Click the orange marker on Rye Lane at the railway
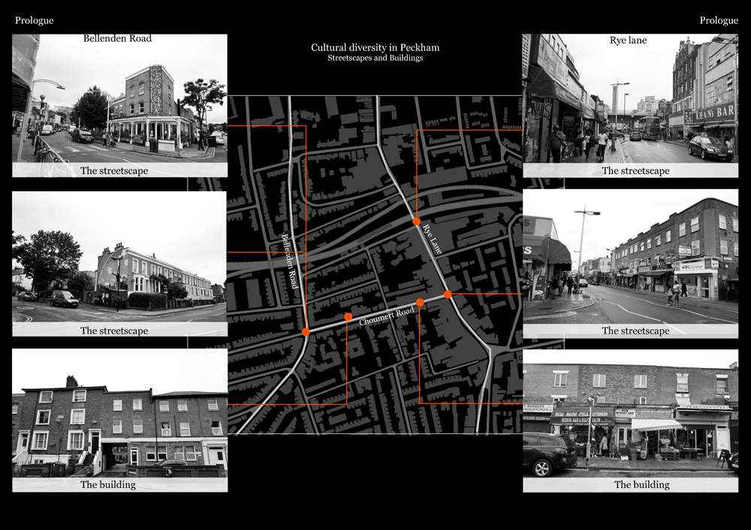Viewport: 751px width, 530px height. [416, 221]
